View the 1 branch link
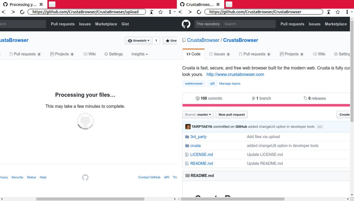354x201 pixels. point(261,98)
